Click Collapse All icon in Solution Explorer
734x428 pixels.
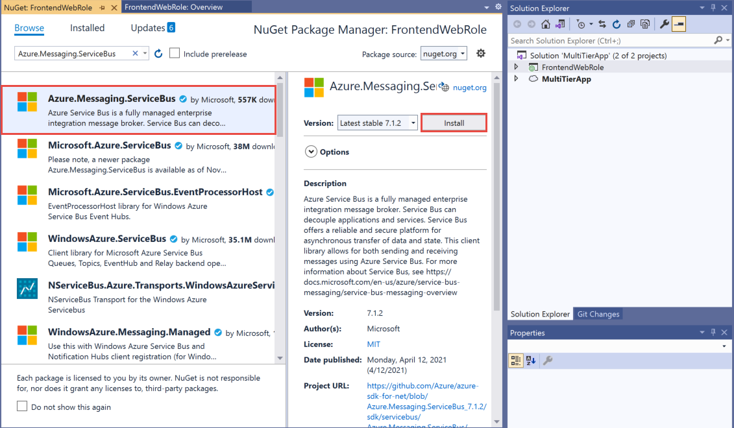click(631, 25)
